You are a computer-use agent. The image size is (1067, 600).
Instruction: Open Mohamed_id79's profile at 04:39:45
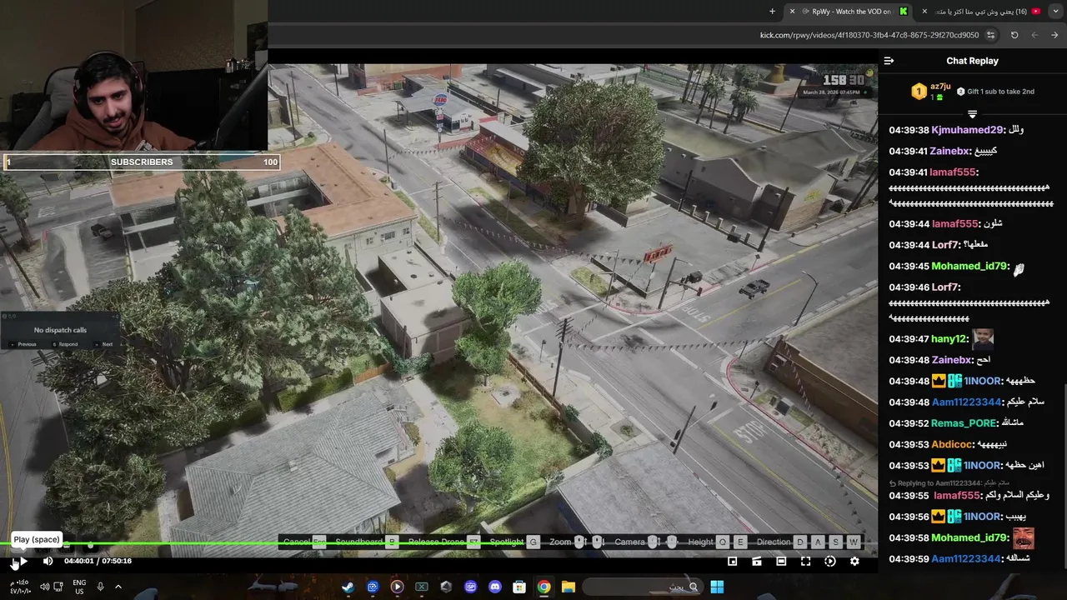pos(971,266)
